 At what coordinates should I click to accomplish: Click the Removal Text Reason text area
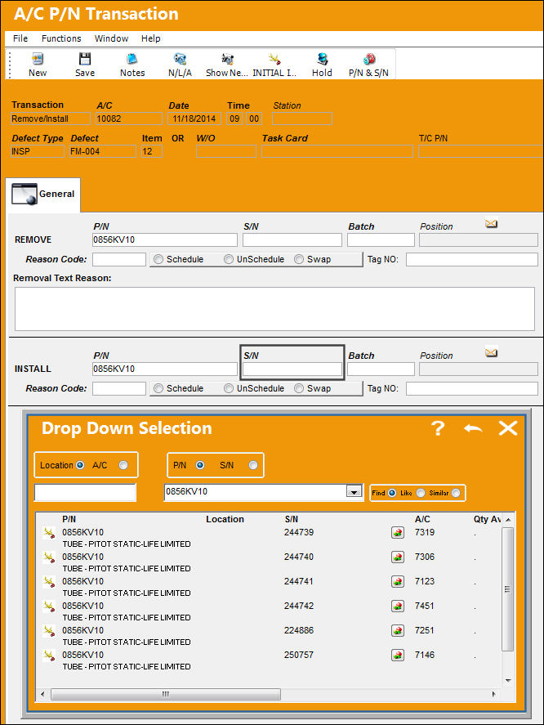[274, 309]
